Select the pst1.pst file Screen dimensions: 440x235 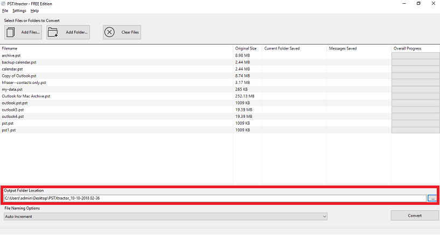pyautogui.click(x=9, y=130)
